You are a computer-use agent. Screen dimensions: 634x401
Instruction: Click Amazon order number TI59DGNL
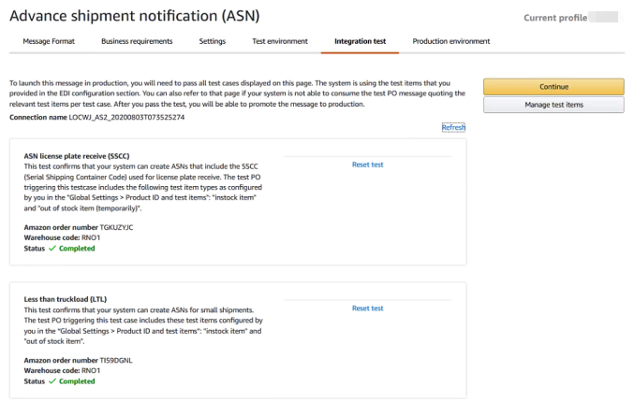[116, 360]
